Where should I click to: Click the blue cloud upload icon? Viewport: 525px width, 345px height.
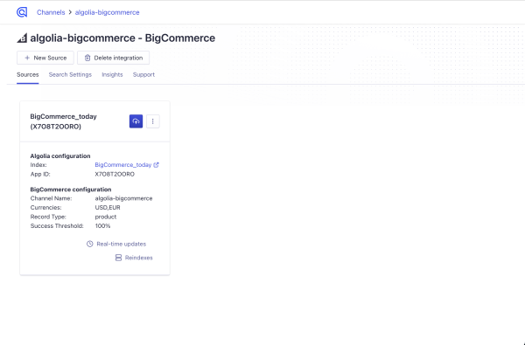(x=136, y=121)
